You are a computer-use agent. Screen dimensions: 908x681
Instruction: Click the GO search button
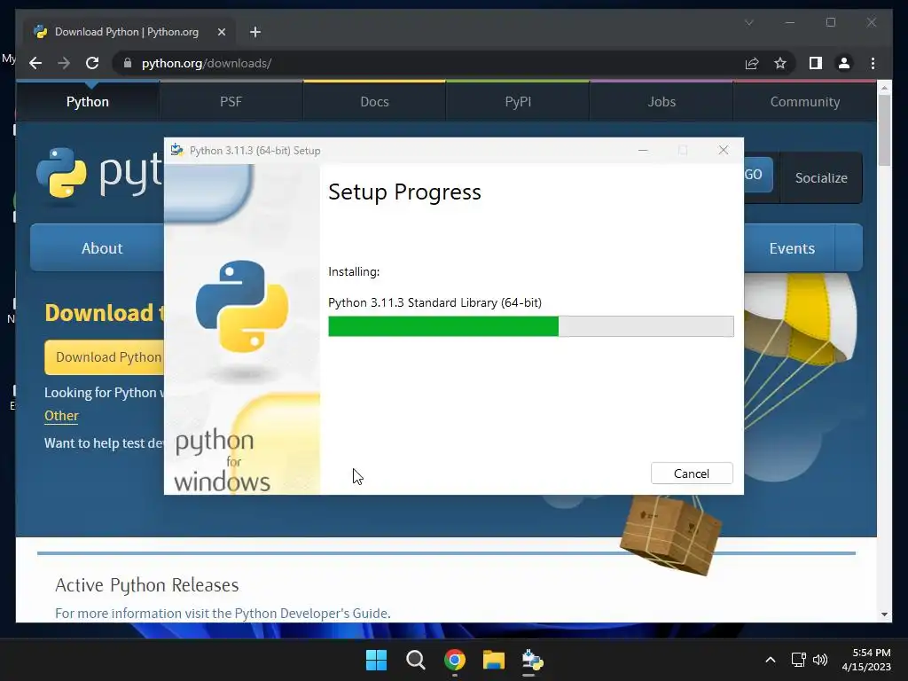point(758,175)
